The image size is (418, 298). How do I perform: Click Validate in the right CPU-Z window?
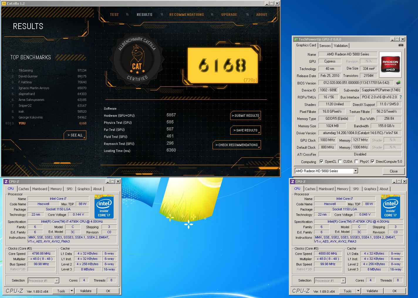coord(372,291)
